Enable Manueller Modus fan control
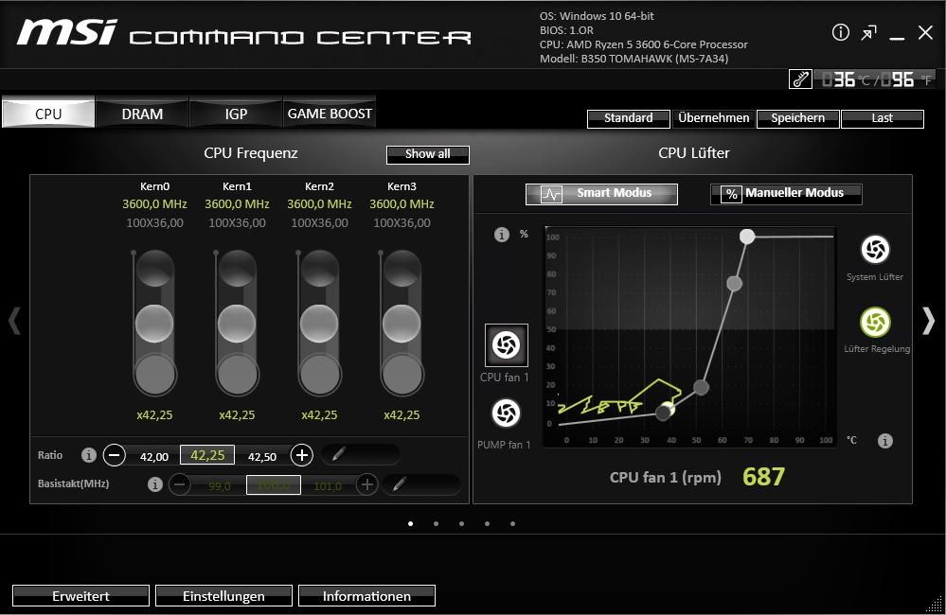946x615 pixels. (786, 194)
